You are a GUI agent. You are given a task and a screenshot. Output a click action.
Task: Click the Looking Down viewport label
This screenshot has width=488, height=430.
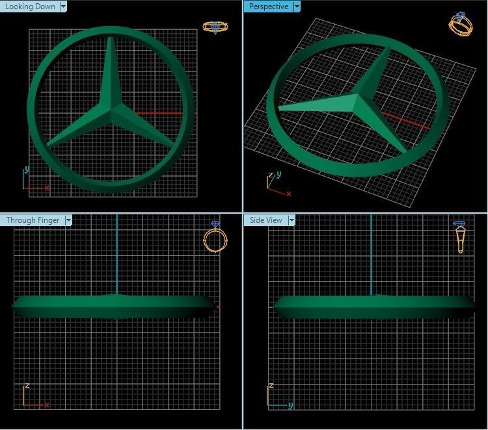pyautogui.click(x=30, y=6)
